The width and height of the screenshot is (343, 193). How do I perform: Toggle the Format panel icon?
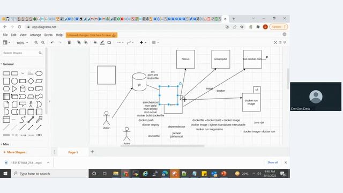280,42
